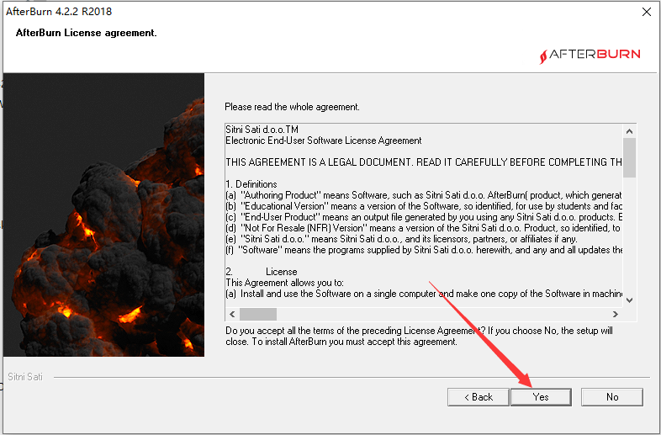
Task: Click the vertical scrollbar thumb in the license box
Action: tap(629, 158)
